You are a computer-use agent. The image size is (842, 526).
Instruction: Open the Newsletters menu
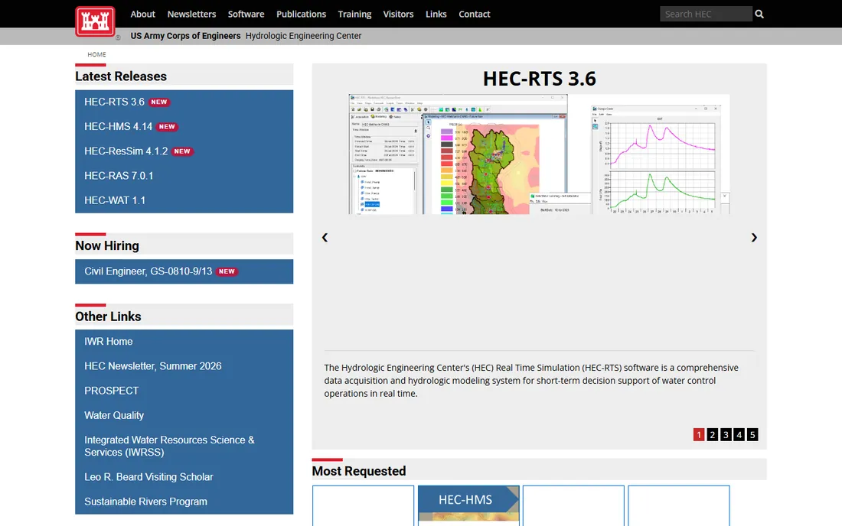pyautogui.click(x=191, y=14)
